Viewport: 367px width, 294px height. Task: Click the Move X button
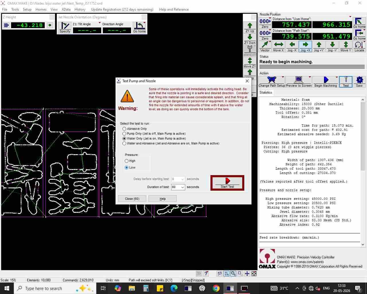[x=278, y=47]
